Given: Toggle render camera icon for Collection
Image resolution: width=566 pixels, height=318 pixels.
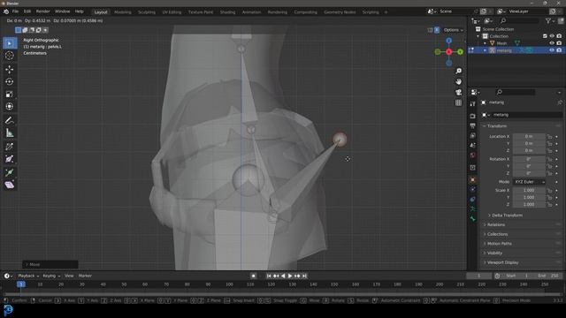Looking at the screenshot, I should pos(559,36).
